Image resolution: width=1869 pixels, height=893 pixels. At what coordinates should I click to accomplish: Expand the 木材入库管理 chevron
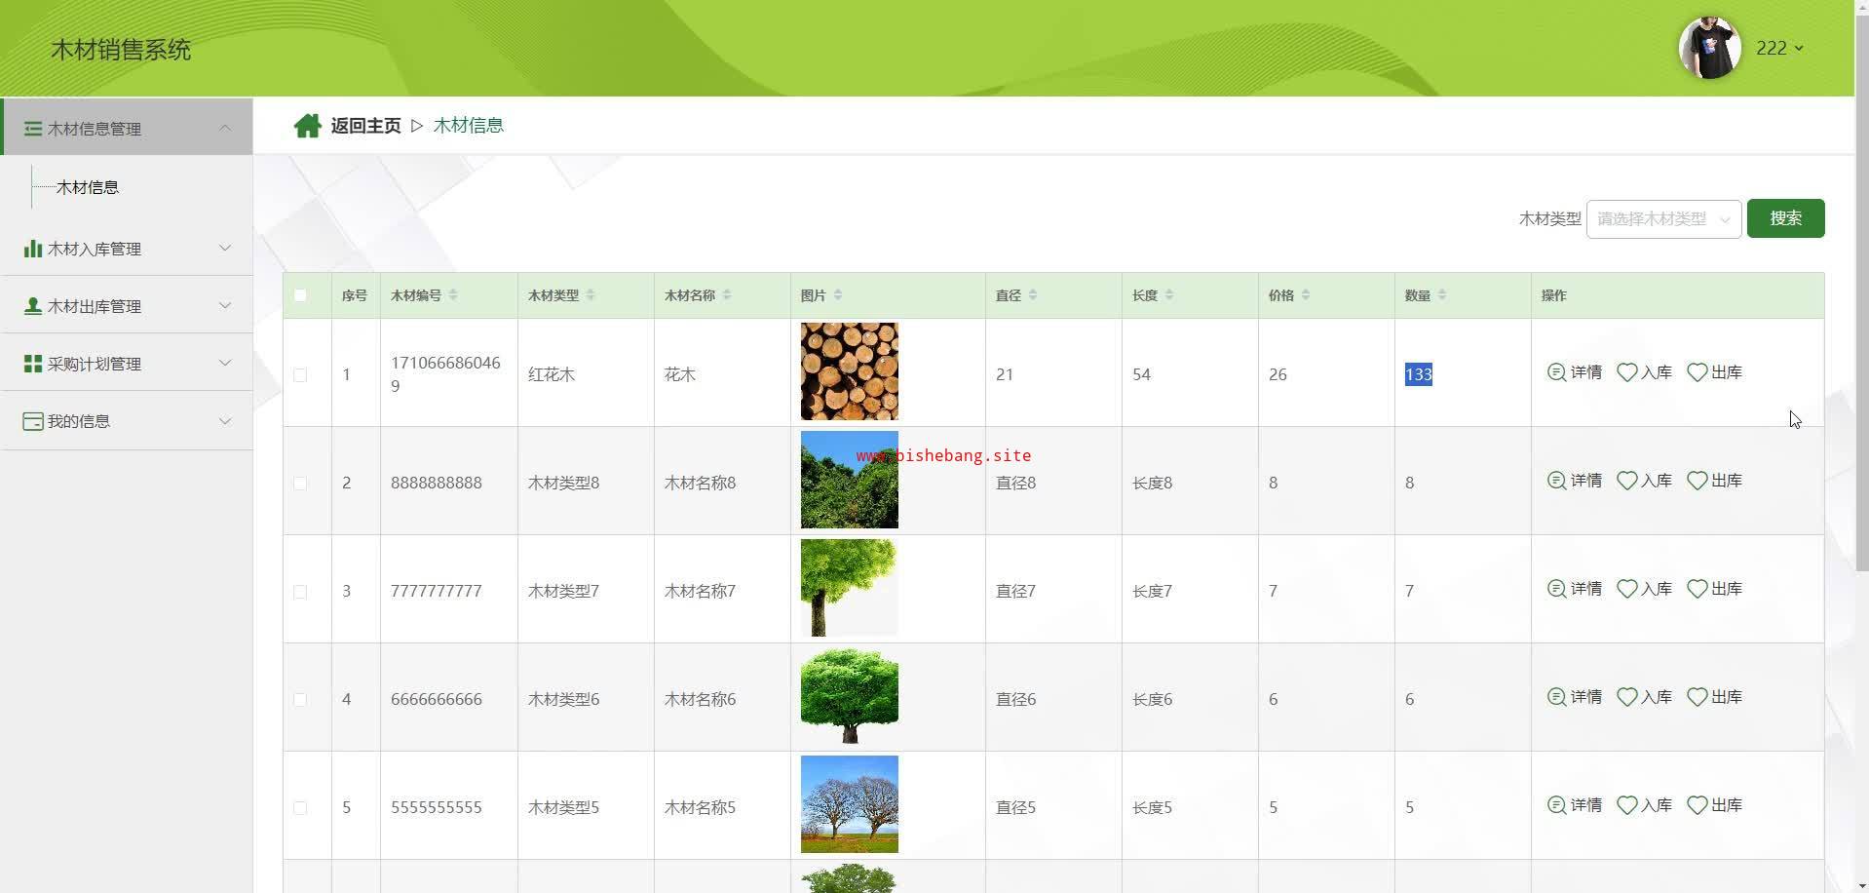[x=225, y=249]
